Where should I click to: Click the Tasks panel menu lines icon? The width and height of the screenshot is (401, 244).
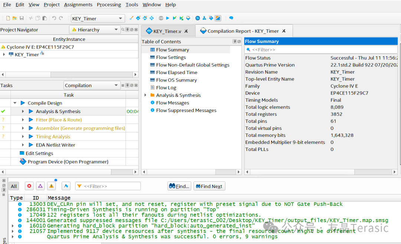123,85
